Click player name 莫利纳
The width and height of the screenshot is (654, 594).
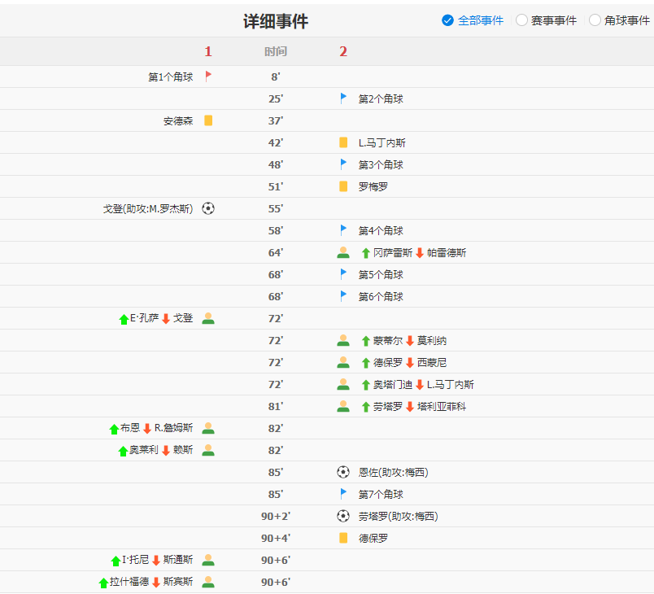click(x=432, y=341)
